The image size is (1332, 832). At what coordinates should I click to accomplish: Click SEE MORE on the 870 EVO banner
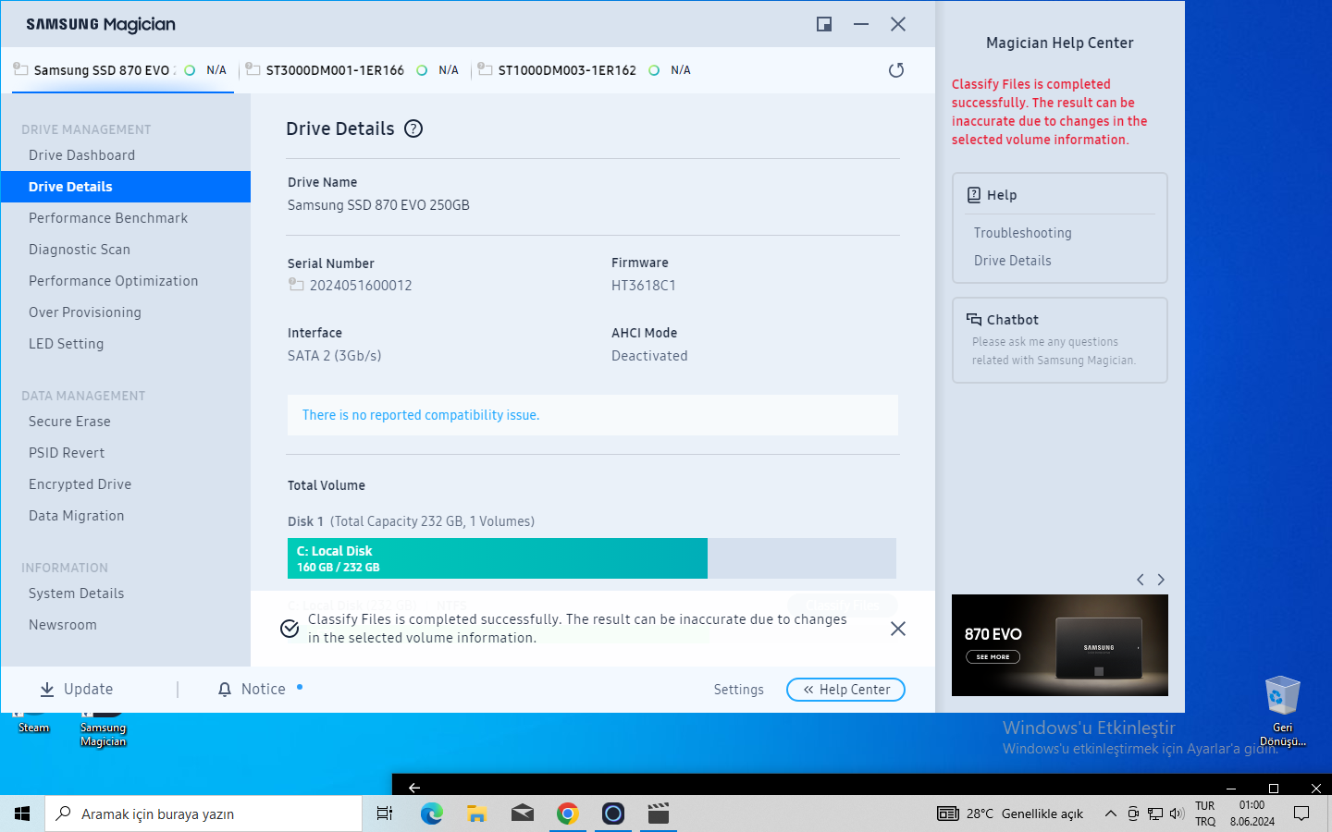point(993,657)
